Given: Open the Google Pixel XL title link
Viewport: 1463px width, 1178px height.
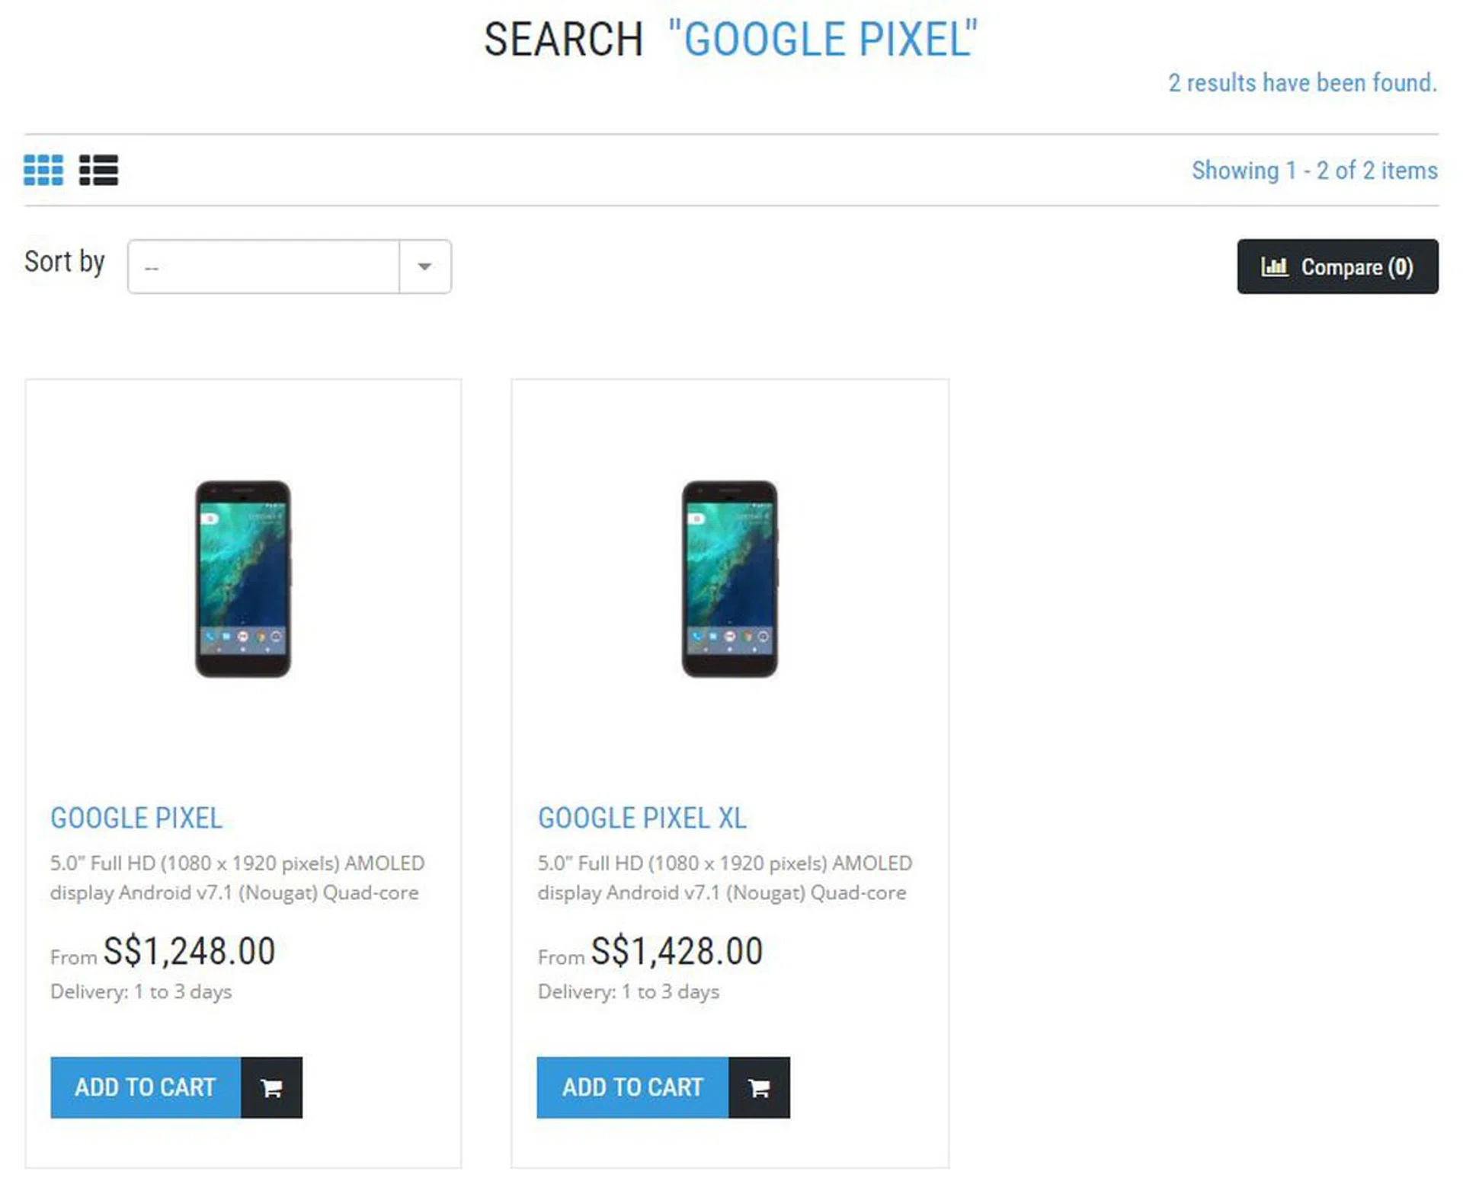Looking at the screenshot, I should [x=642, y=818].
